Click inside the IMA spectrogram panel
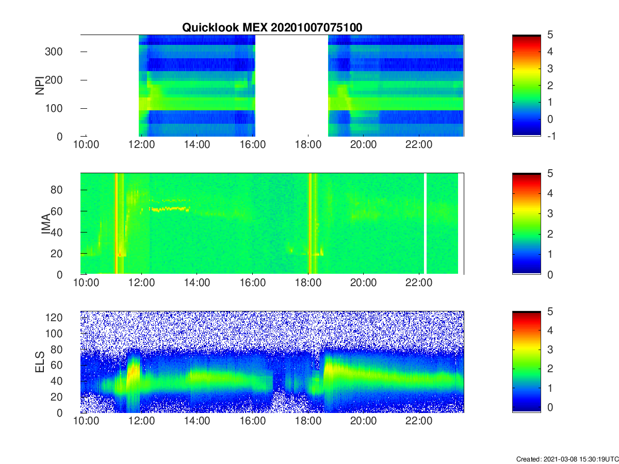 (x=272, y=224)
